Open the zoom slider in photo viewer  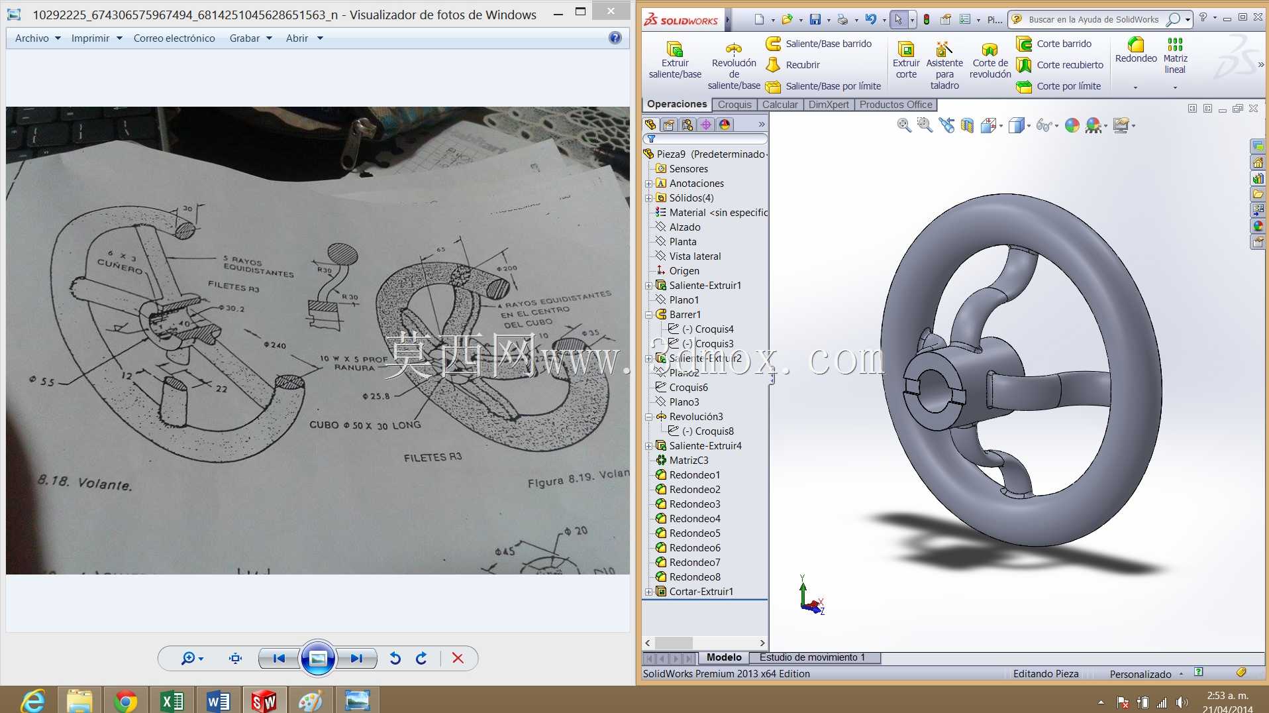coord(191,658)
